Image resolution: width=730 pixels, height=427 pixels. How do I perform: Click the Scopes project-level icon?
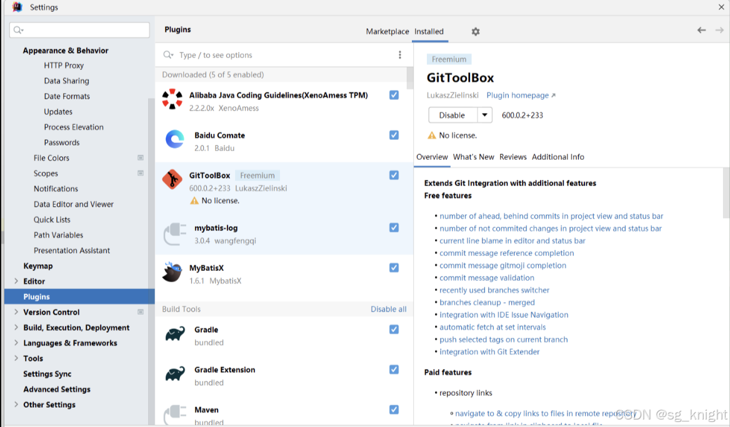[141, 173]
